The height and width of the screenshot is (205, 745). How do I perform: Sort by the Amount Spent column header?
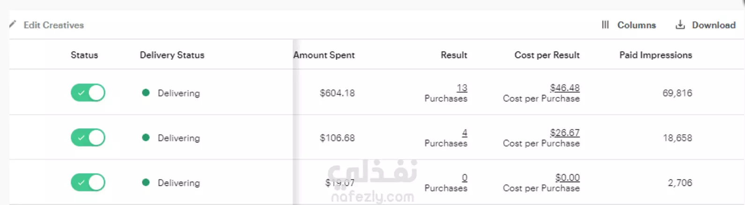[324, 55]
